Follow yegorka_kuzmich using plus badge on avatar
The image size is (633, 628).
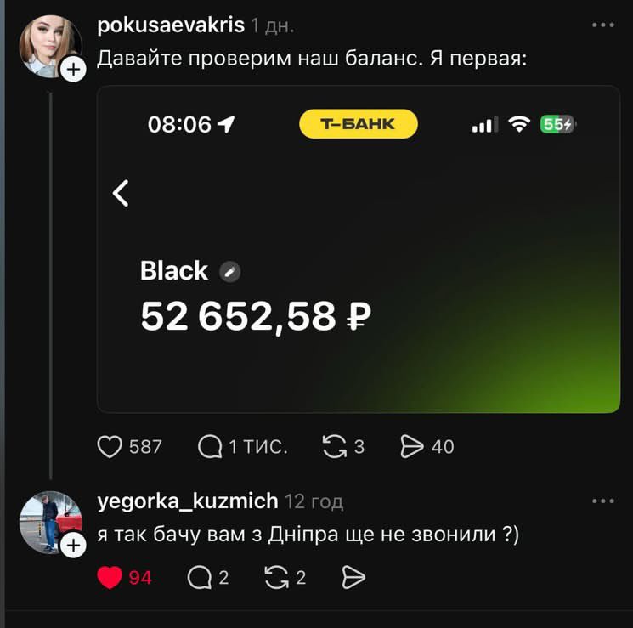73,546
